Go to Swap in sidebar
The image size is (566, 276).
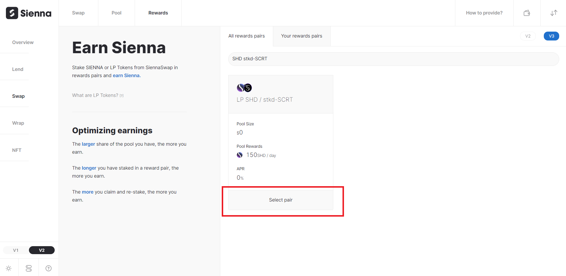click(x=18, y=96)
